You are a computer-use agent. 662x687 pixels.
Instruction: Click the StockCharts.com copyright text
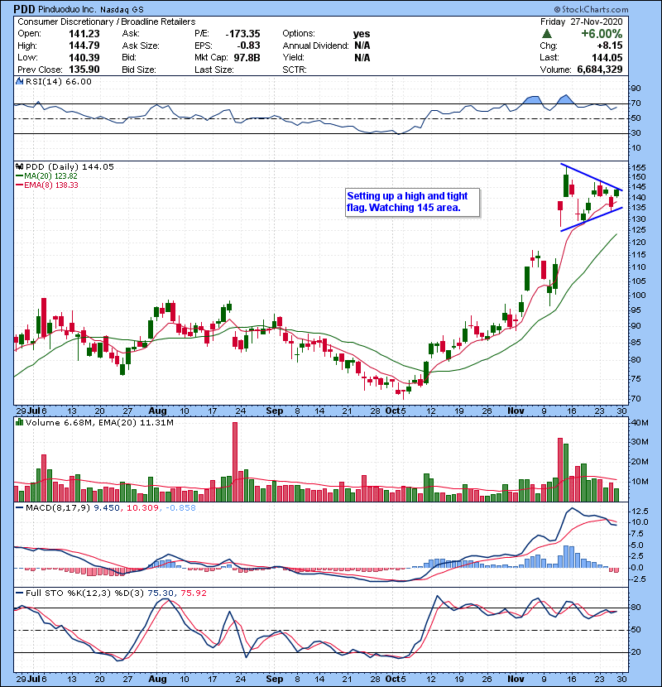591,9
